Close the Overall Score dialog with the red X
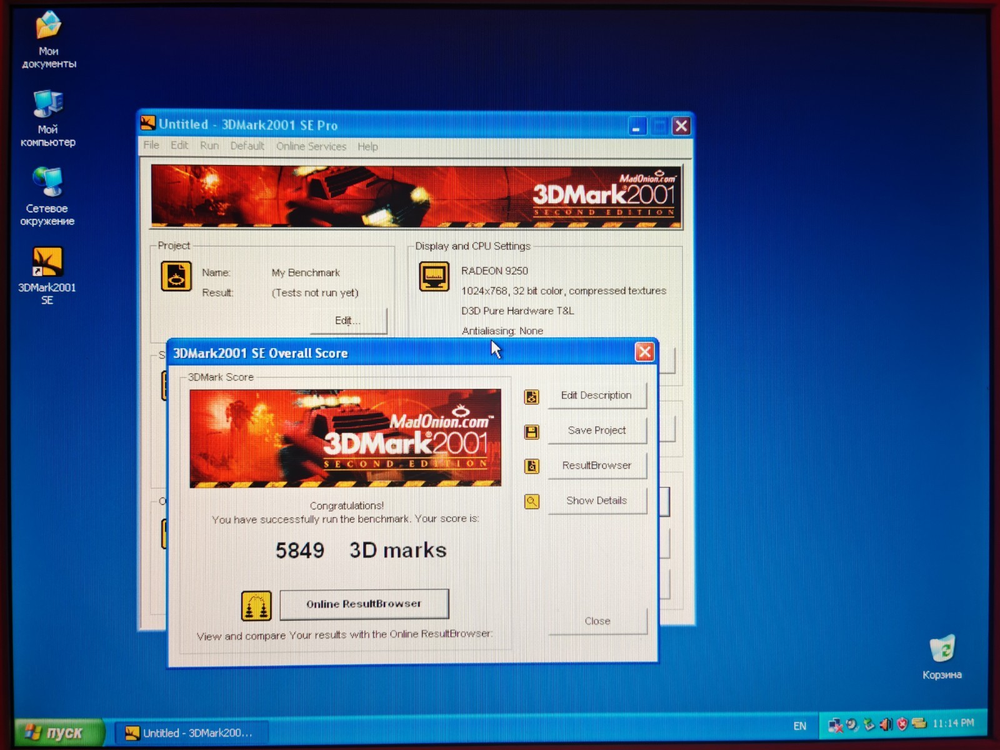Viewport: 1000px width, 750px height. click(x=644, y=352)
